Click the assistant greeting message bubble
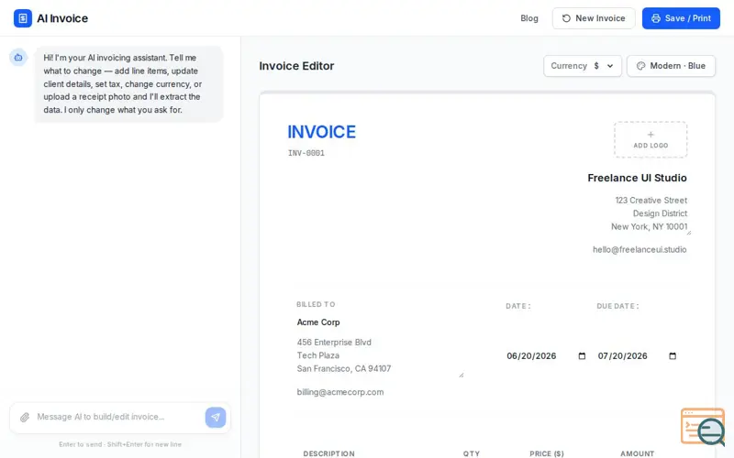 pos(128,83)
